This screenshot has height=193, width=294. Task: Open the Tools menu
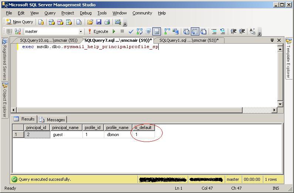pos(102,13)
